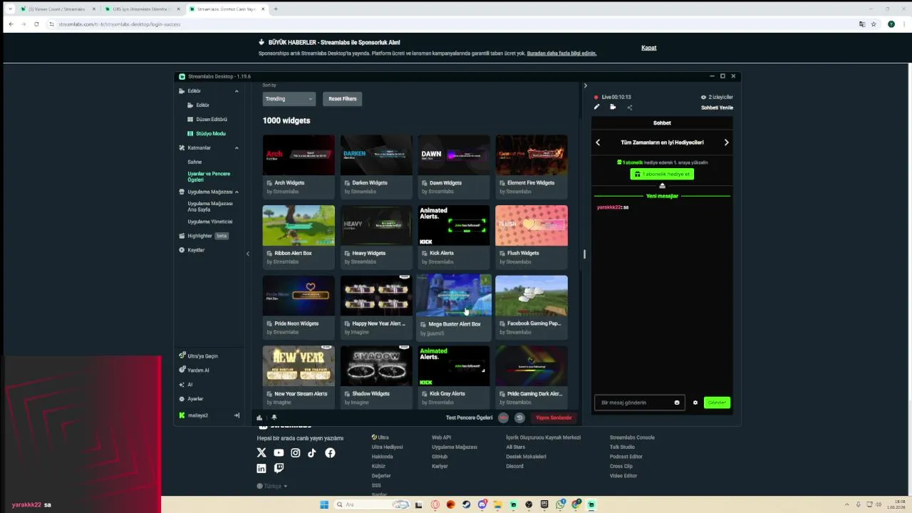The image size is (912, 513).
Task: Click the red Yayını Sonlandır button
Action: coord(554,418)
